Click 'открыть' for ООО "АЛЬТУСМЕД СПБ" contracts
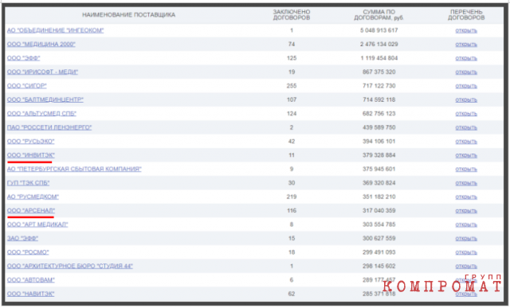Image resolution: width=510 pixels, height=308 pixels. (x=466, y=114)
